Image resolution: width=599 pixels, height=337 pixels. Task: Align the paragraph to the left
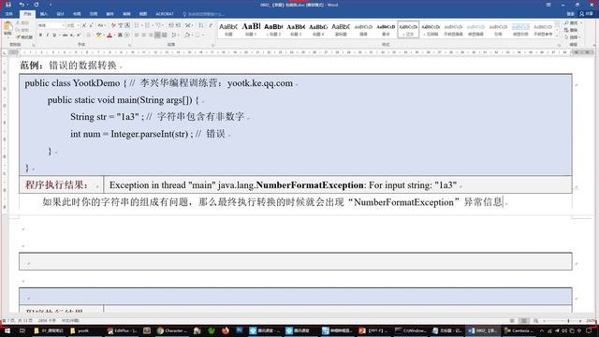point(137,36)
